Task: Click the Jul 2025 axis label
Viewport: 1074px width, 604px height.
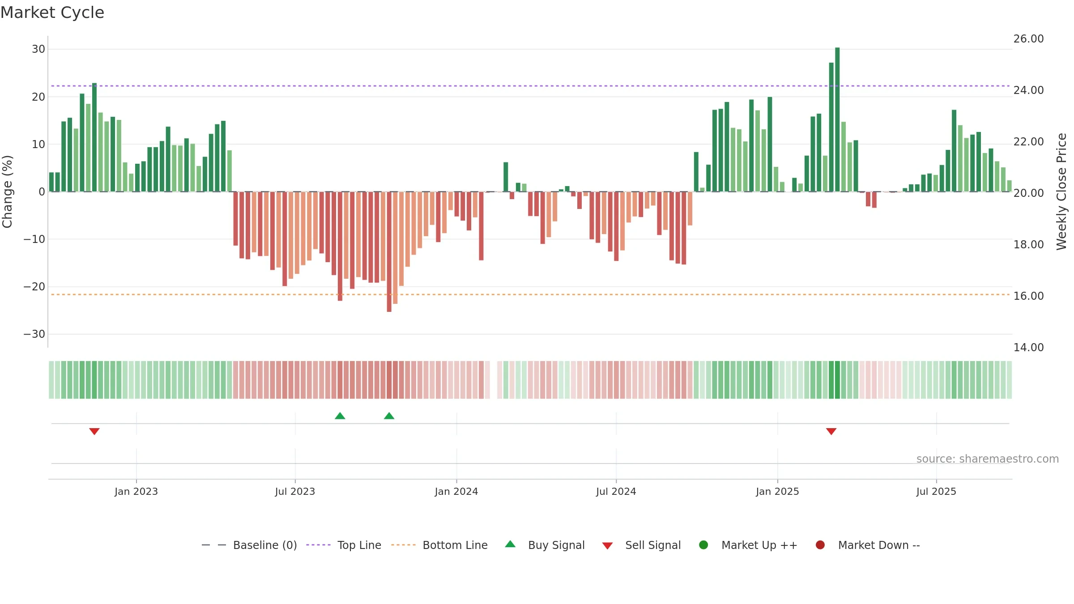Action: point(936,491)
